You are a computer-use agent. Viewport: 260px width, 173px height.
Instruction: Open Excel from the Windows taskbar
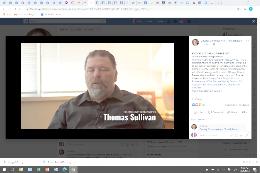pyautogui.click(x=38, y=169)
